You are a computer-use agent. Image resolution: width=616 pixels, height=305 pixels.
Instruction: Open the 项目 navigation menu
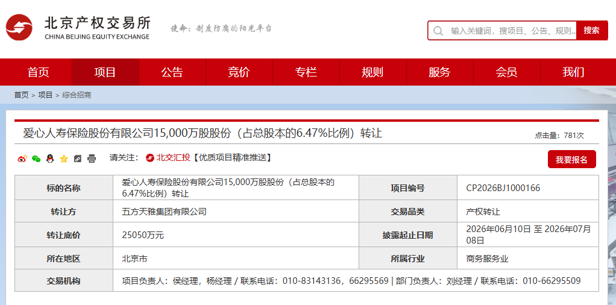105,72
